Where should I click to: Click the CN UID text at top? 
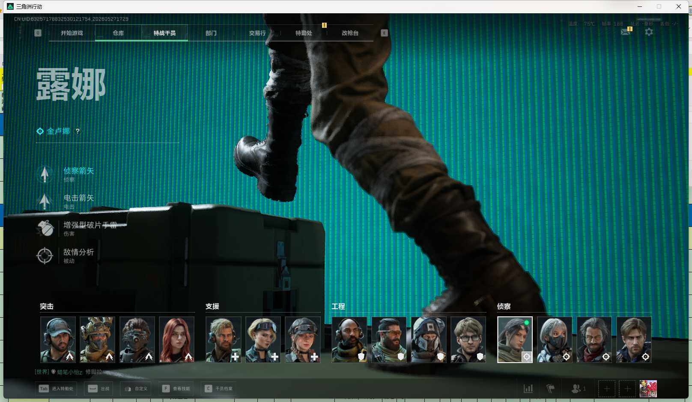tap(71, 19)
